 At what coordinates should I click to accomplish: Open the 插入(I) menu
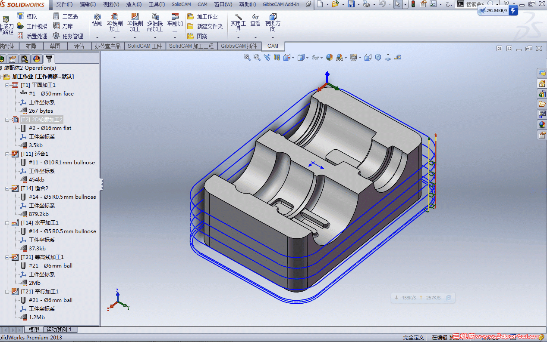(134, 4)
